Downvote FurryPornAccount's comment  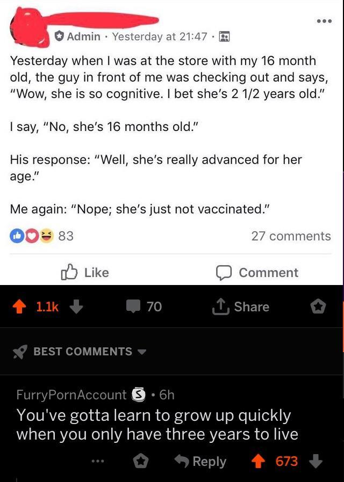point(316,461)
